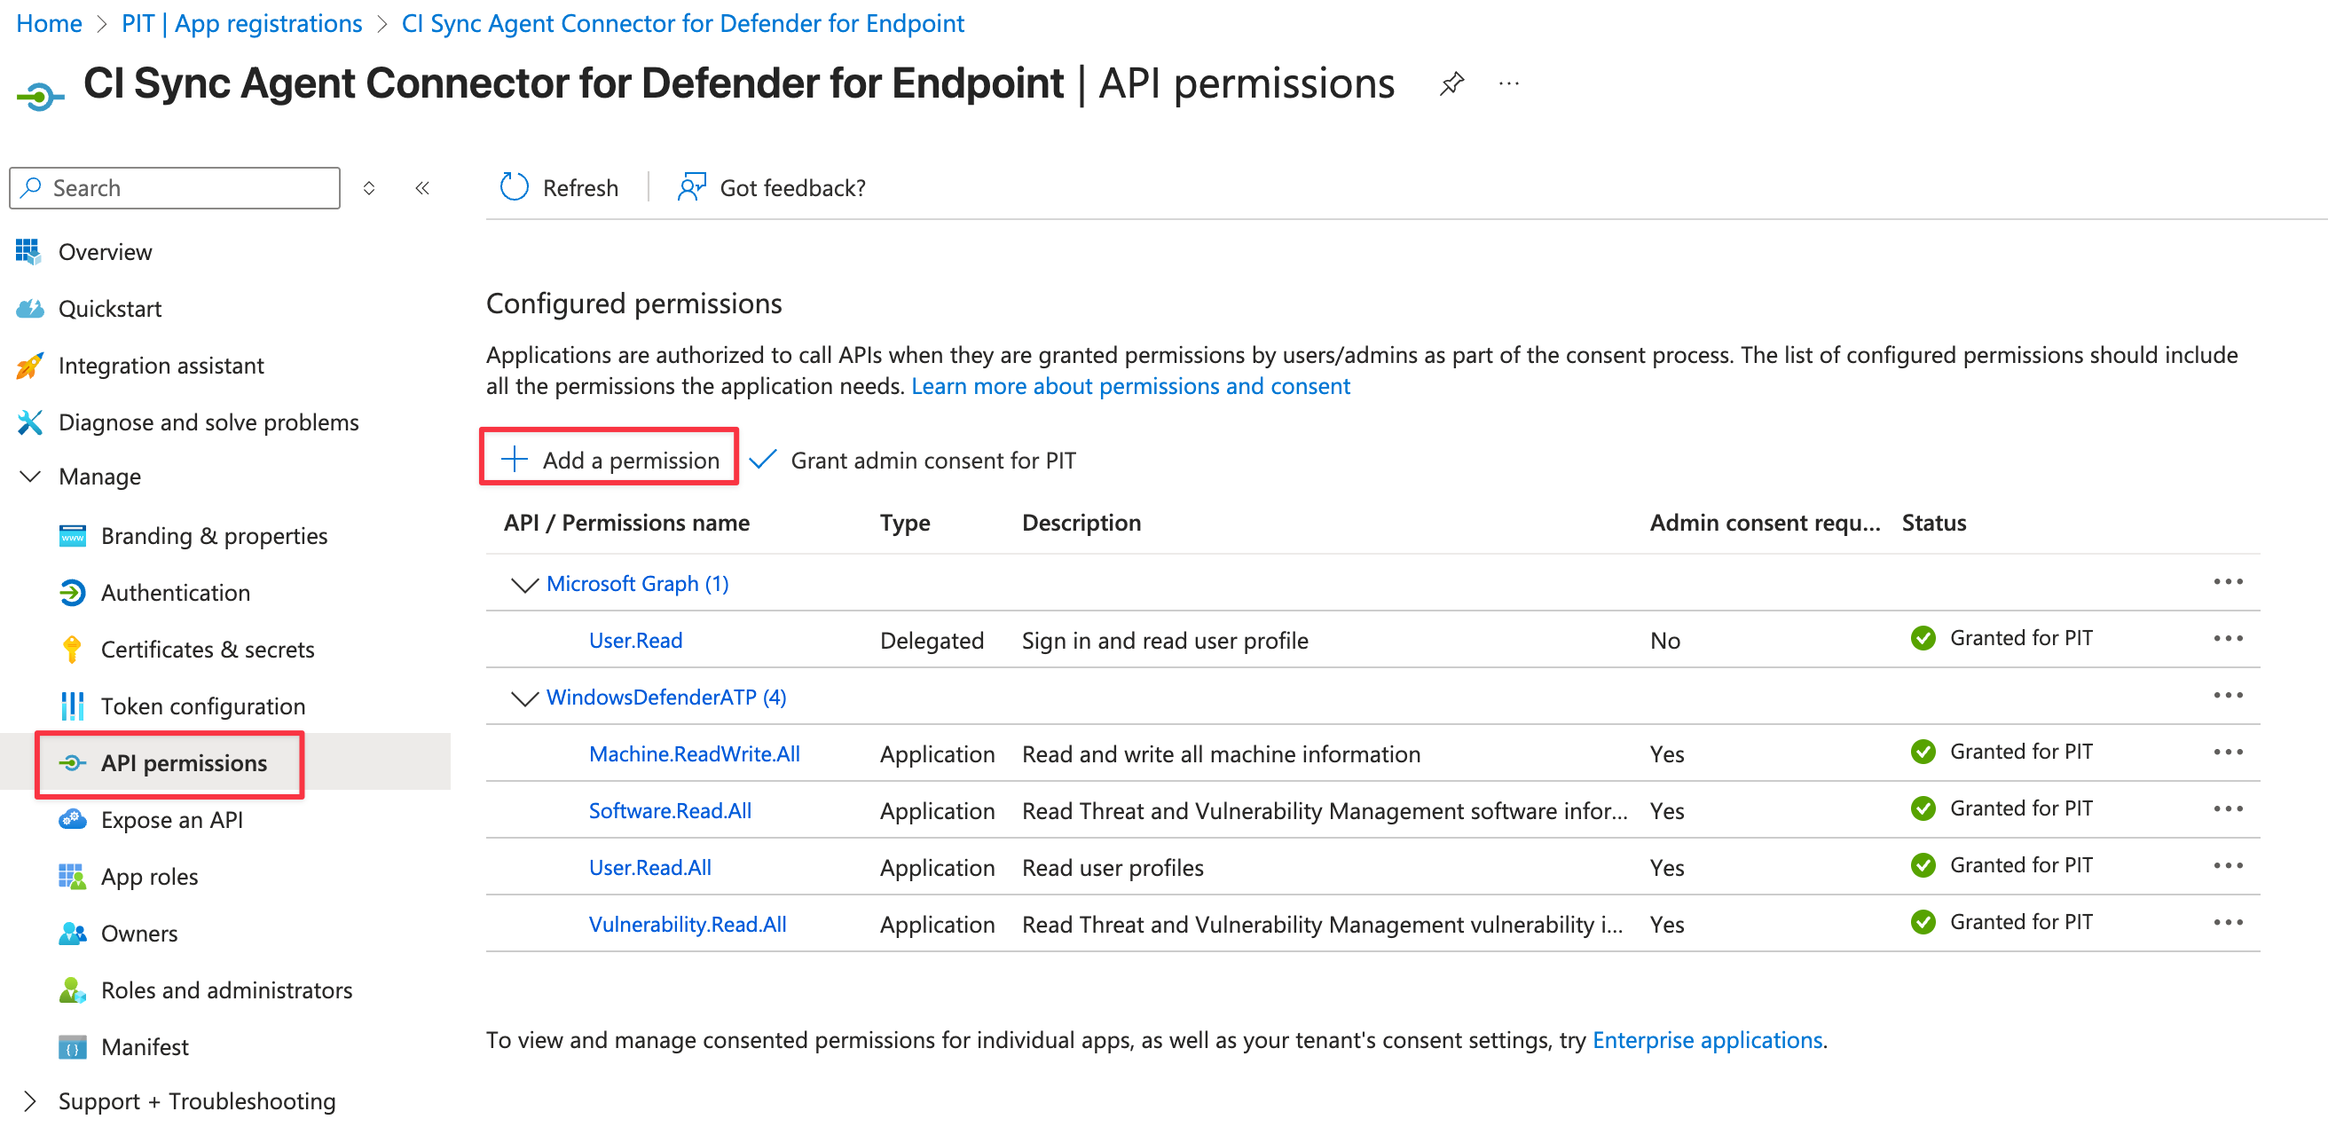The width and height of the screenshot is (2328, 1143).
Task: Toggle the sidebar expand/collapse all arrows
Action: point(369,188)
